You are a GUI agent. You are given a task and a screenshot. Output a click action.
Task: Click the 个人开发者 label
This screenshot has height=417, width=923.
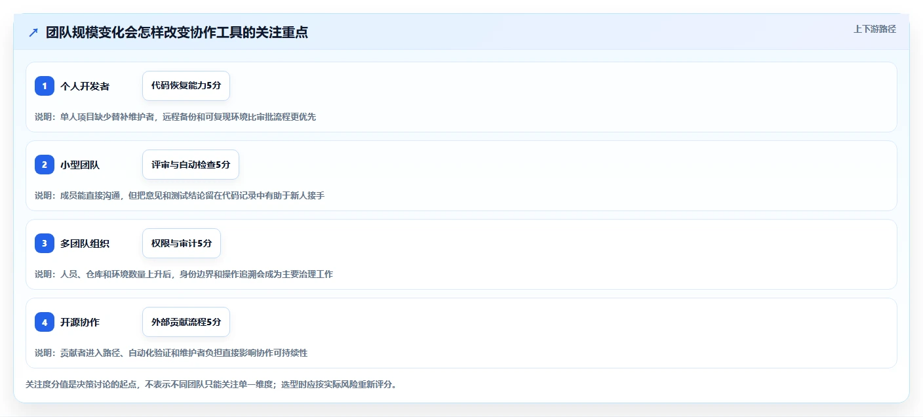pos(85,86)
